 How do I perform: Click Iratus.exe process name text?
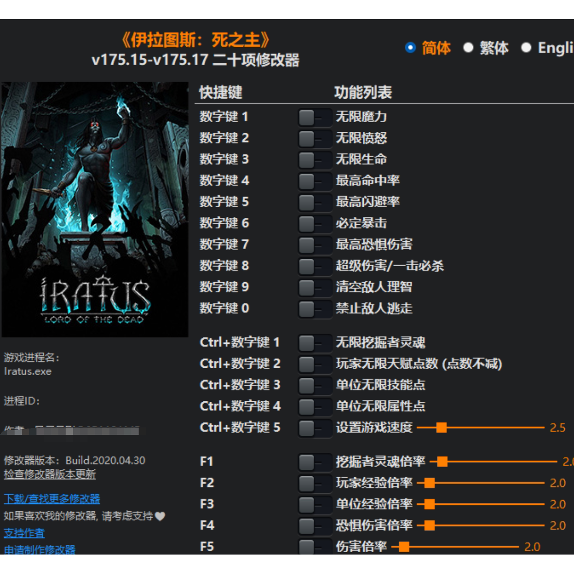coord(28,371)
